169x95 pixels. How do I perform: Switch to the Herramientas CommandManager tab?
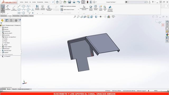pyautogui.click(x=16, y=16)
